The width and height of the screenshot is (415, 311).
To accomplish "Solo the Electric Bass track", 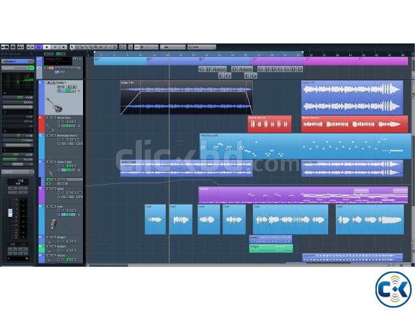I will pyautogui.click(x=53, y=117).
